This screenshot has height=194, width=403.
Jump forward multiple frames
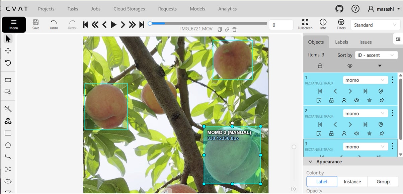pos(132,24)
